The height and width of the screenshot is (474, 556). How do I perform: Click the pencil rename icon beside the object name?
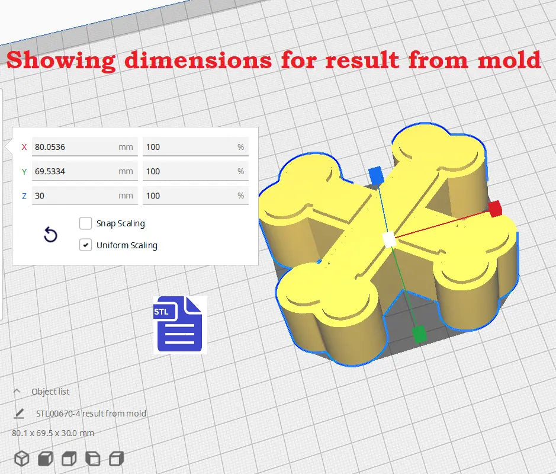pyautogui.click(x=19, y=414)
